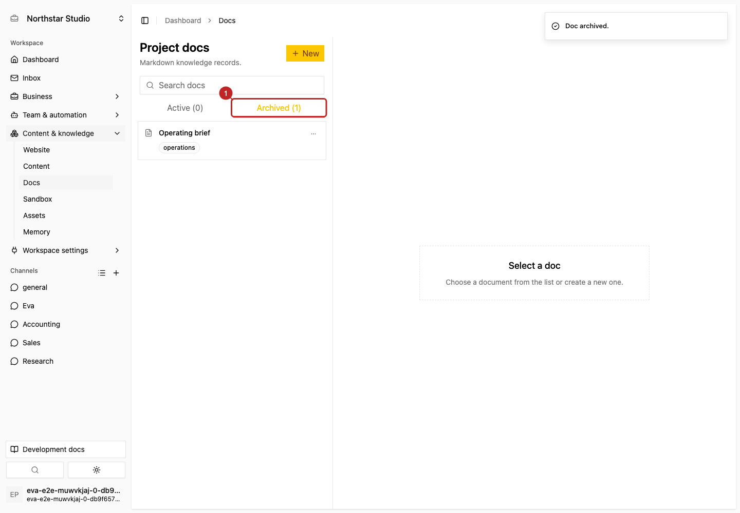Toggle the sidebar panel icon
This screenshot has width=740, height=513.
point(145,21)
